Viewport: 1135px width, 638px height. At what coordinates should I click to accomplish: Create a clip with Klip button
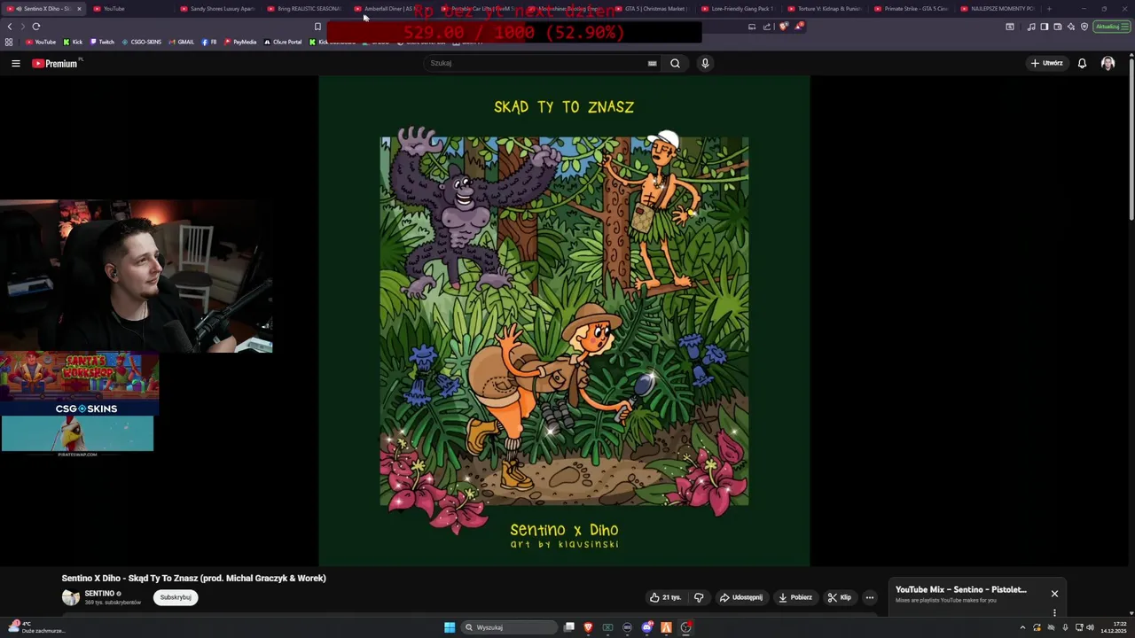(x=839, y=597)
